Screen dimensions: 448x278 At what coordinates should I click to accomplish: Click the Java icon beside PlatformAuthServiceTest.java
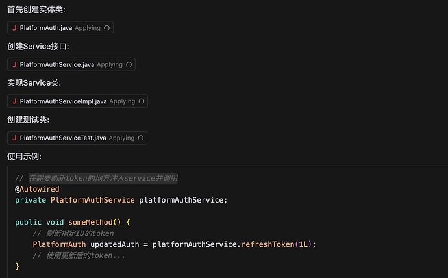pyautogui.click(x=14, y=138)
